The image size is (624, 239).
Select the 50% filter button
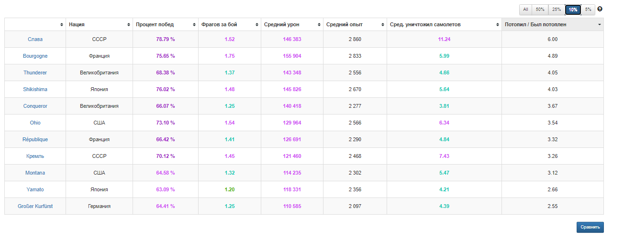coord(540,10)
